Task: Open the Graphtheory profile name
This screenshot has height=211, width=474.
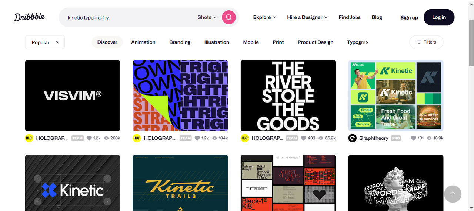Action: coord(374,138)
